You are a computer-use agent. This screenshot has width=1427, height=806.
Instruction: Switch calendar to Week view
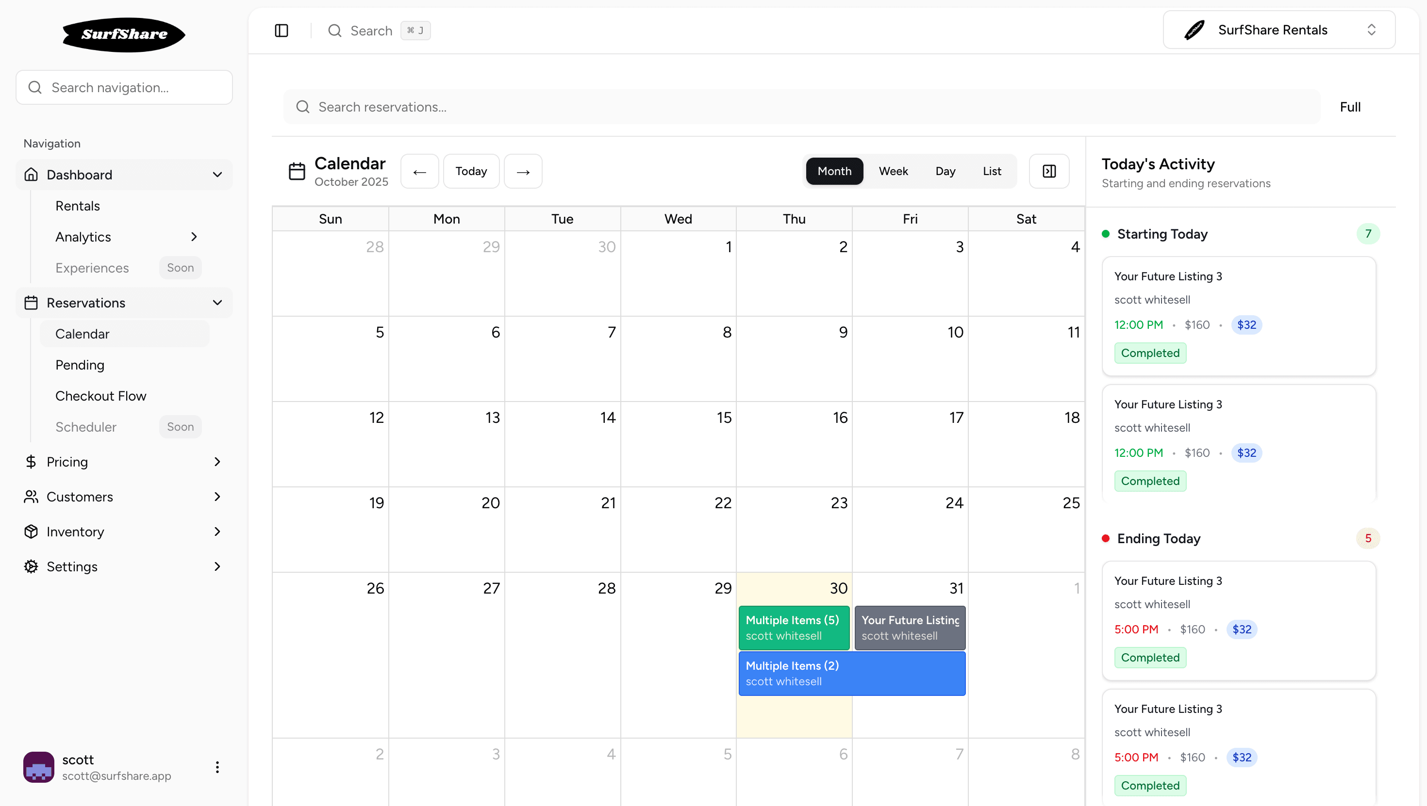pyautogui.click(x=893, y=172)
